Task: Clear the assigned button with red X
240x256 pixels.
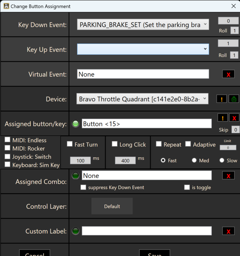Action: click(x=234, y=118)
